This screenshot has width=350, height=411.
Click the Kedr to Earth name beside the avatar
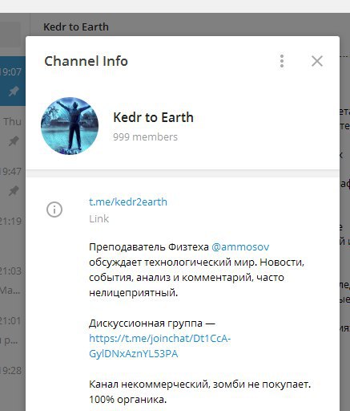click(x=153, y=117)
